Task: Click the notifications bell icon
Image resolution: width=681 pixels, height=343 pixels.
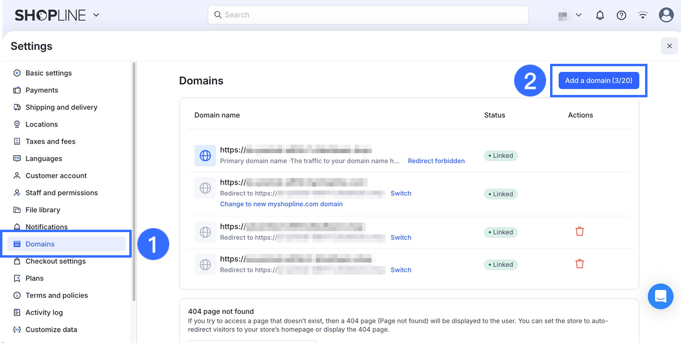Action: pos(600,15)
